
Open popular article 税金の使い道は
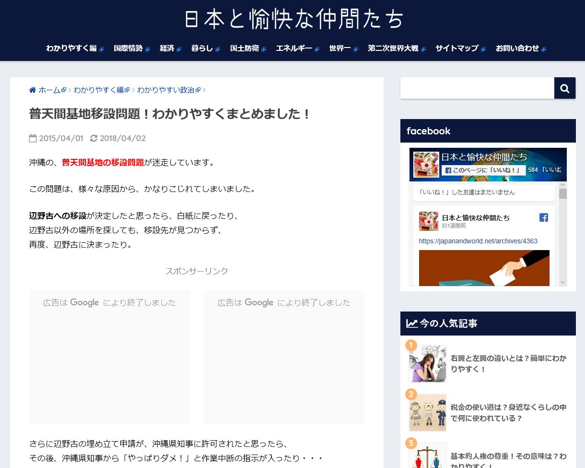pos(508,413)
